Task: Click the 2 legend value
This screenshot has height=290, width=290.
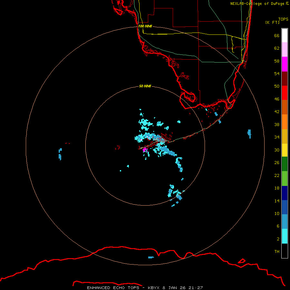Action: pyautogui.click(x=278, y=239)
